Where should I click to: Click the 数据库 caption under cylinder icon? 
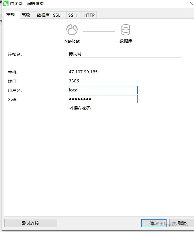click(x=126, y=41)
